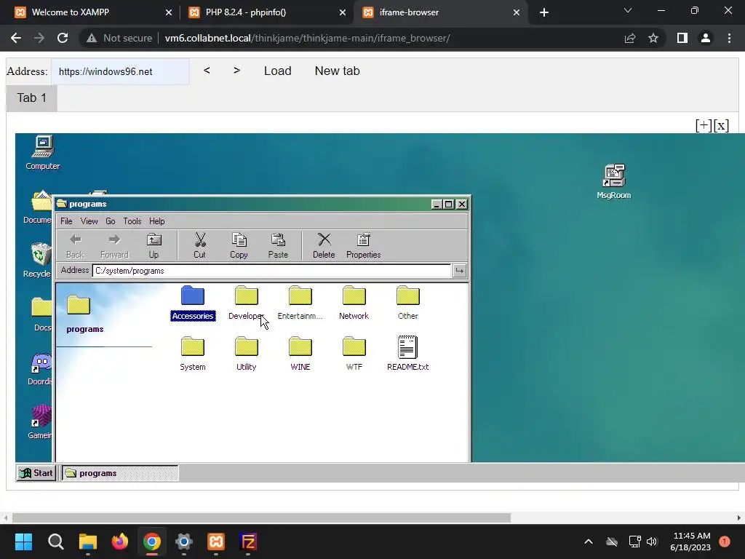Viewport: 745px width, 559px height.
Task: Open FileZilla from the taskbar
Action: point(248,542)
